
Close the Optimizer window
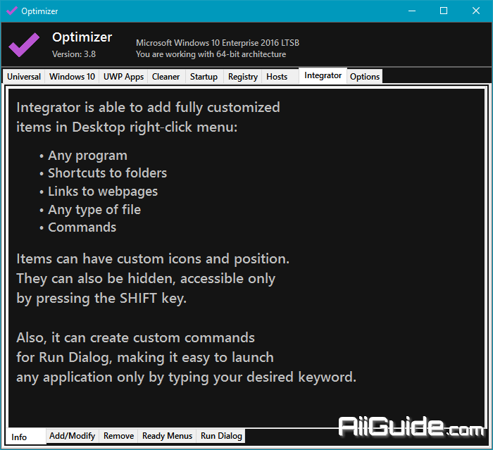pos(476,11)
